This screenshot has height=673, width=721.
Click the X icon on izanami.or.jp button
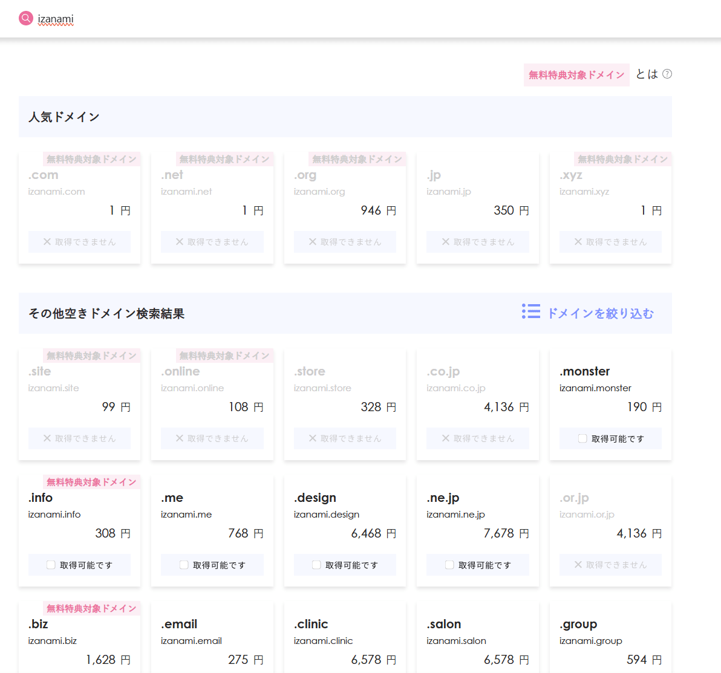[578, 565]
